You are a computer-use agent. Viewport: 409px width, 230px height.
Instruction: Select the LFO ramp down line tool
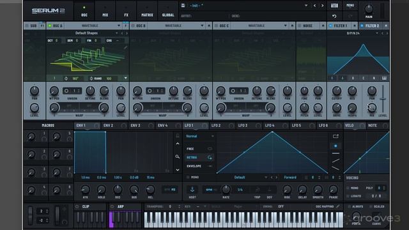[x=336, y=169]
